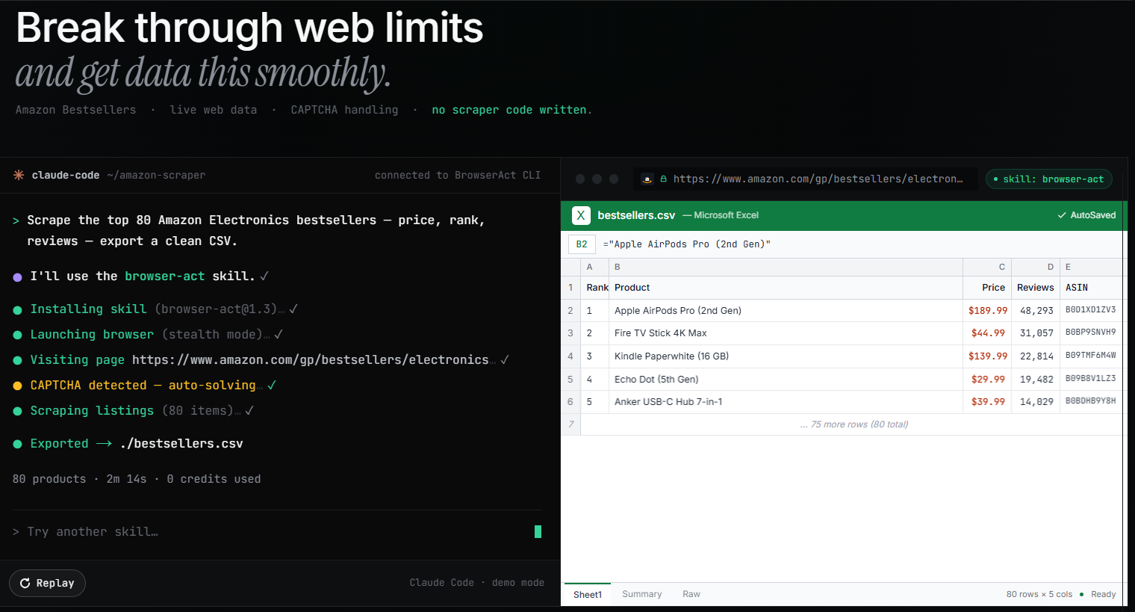Click the ASIN cell in the Kindle Paperwhite row
Image resolution: width=1135 pixels, height=612 pixels.
[x=1092, y=356]
